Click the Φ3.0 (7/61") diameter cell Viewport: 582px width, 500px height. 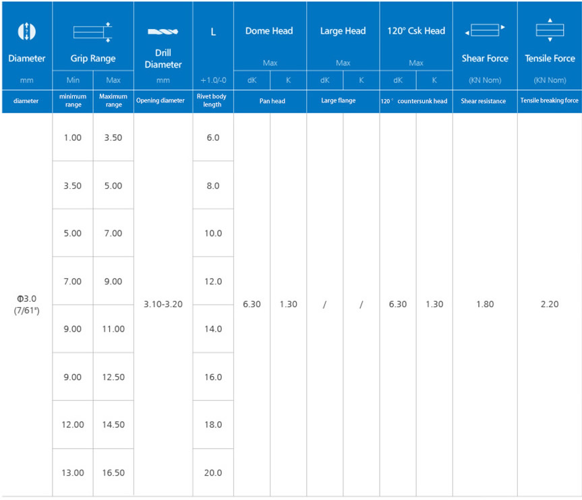pos(27,305)
